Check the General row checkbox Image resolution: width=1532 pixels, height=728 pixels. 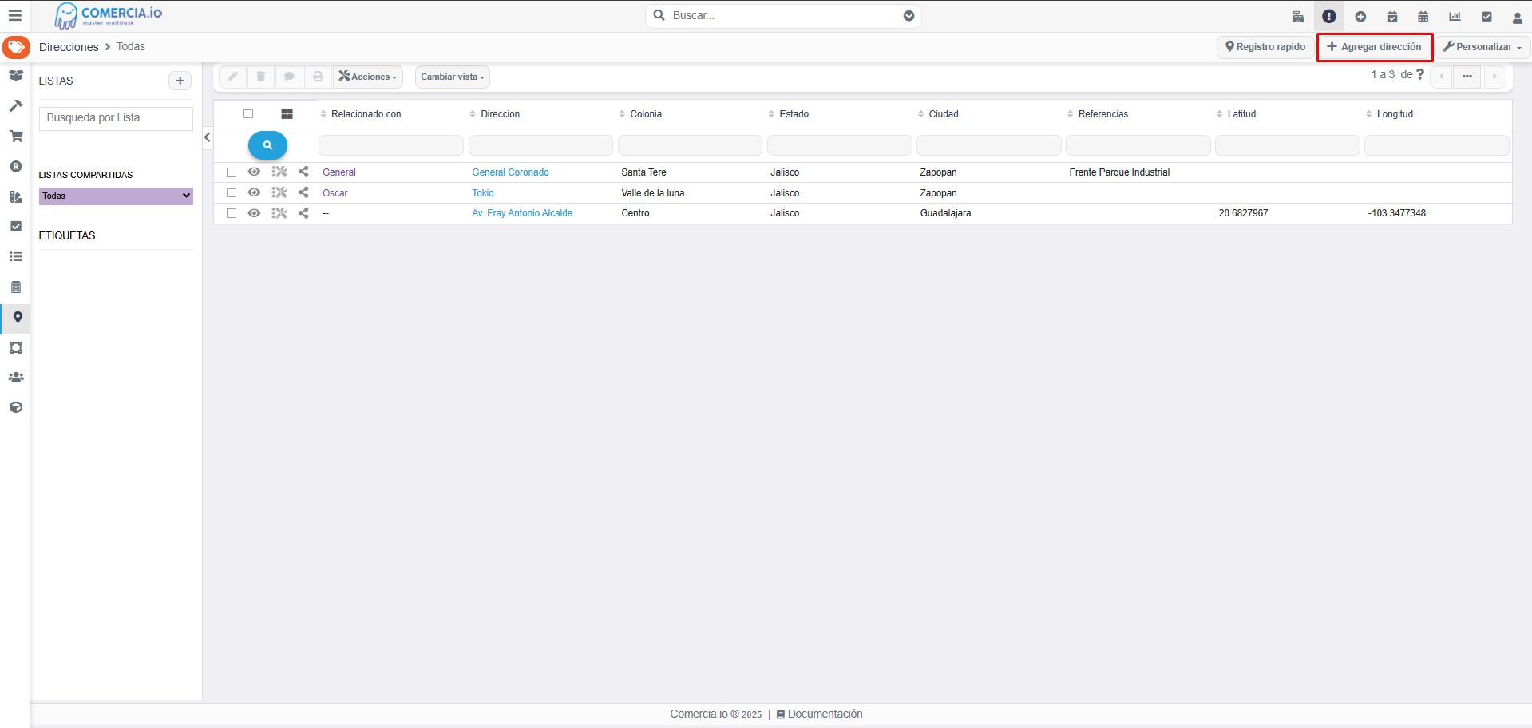[x=232, y=172]
